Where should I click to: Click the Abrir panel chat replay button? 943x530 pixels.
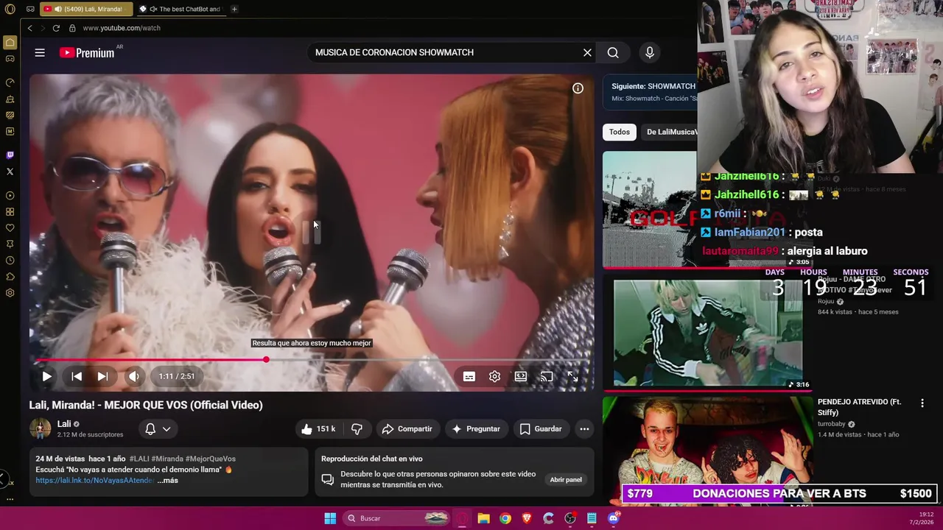(566, 479)
